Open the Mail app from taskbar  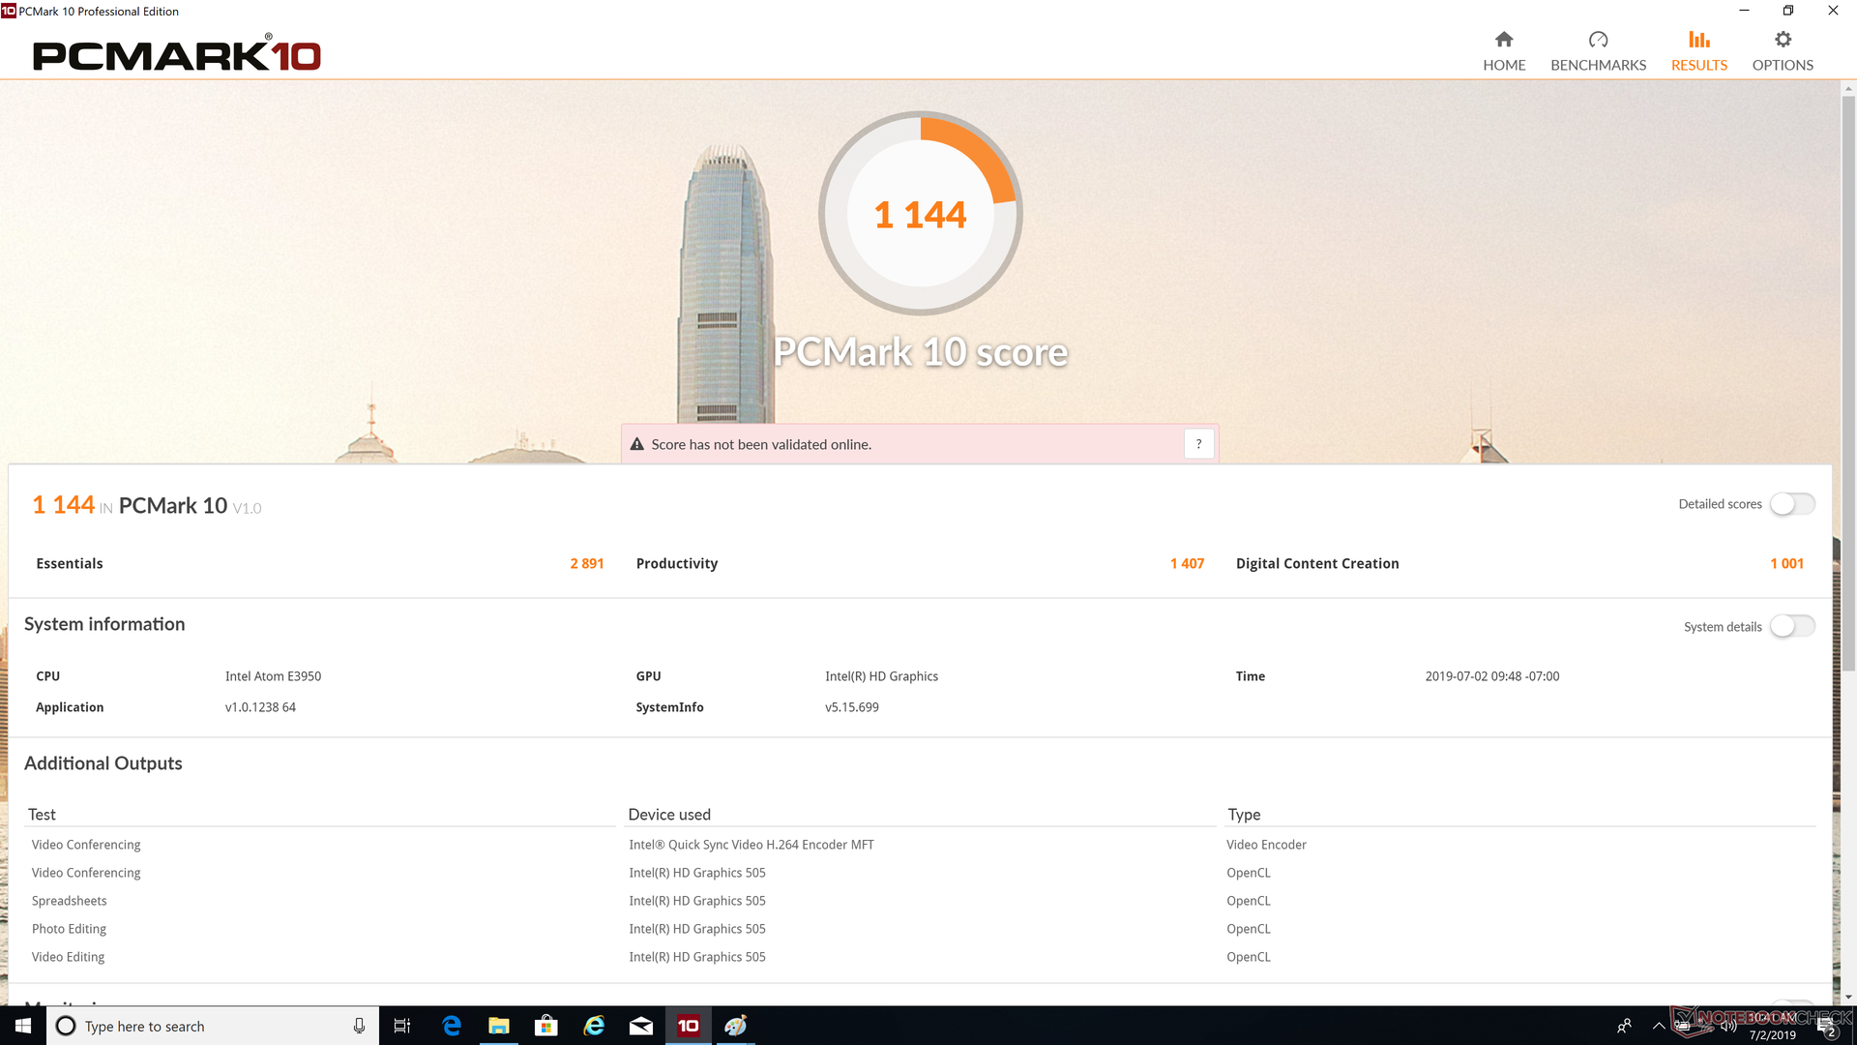641,1026
